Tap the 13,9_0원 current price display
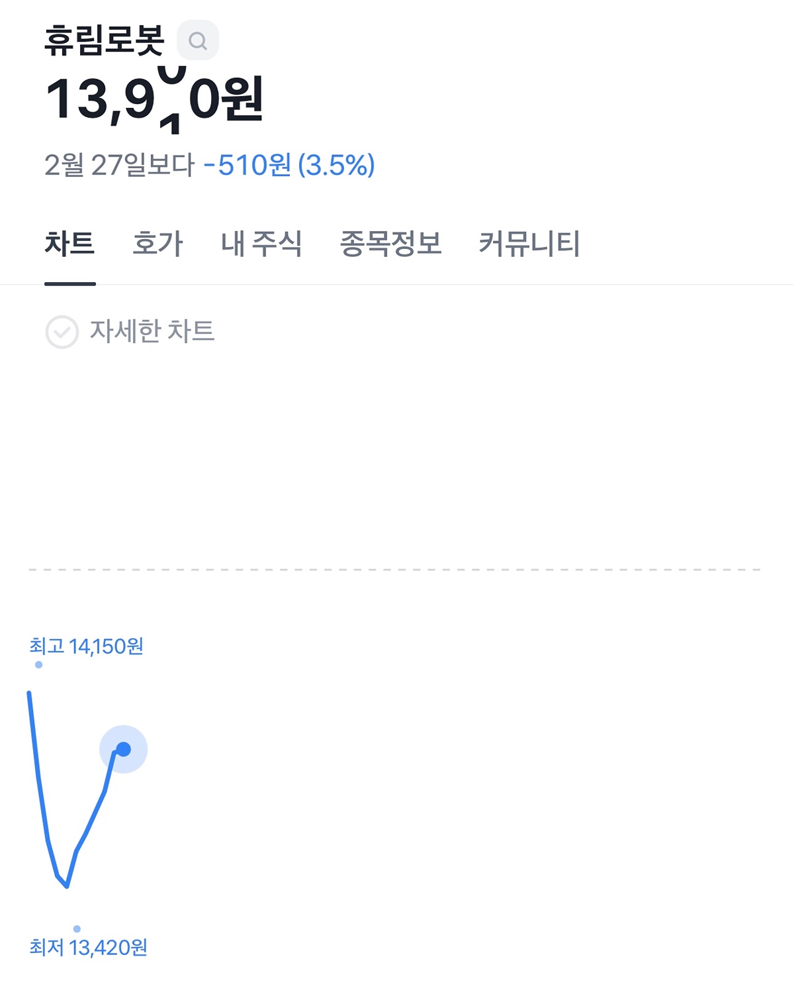Image resolution: width=794 pixels, height=990 pixels. pyautogui.click(x=154, y=99)
